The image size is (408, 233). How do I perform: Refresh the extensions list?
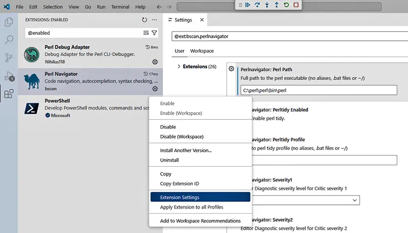tap(144, 20)
